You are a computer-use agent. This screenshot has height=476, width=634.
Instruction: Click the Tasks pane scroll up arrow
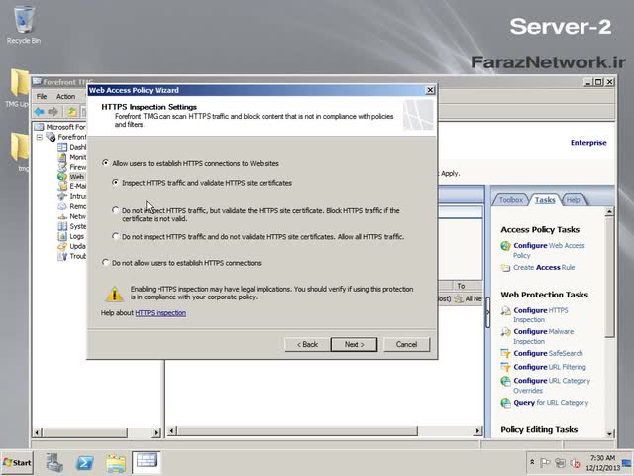pos(610,211)
